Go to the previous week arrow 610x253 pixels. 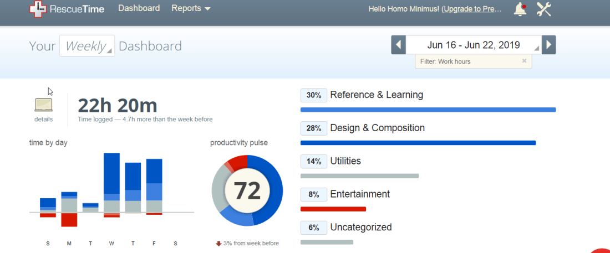(398, 45)
